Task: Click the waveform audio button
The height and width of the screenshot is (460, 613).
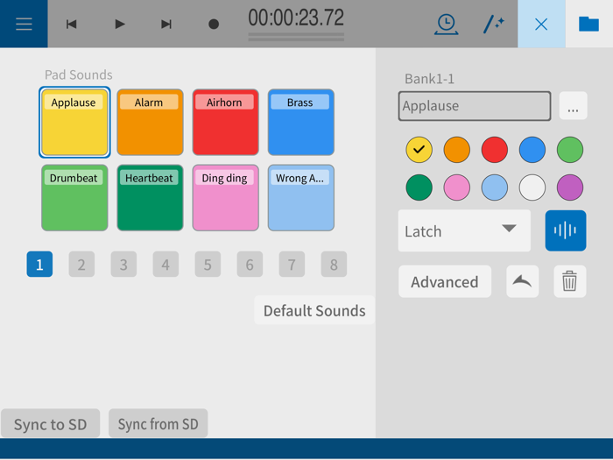Action: (566, 230)
